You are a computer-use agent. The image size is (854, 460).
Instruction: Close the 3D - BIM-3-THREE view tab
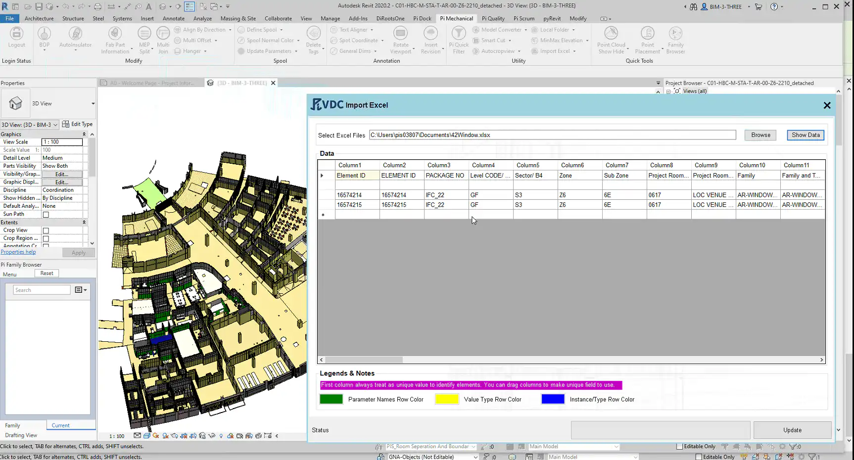tap(273, 83)
